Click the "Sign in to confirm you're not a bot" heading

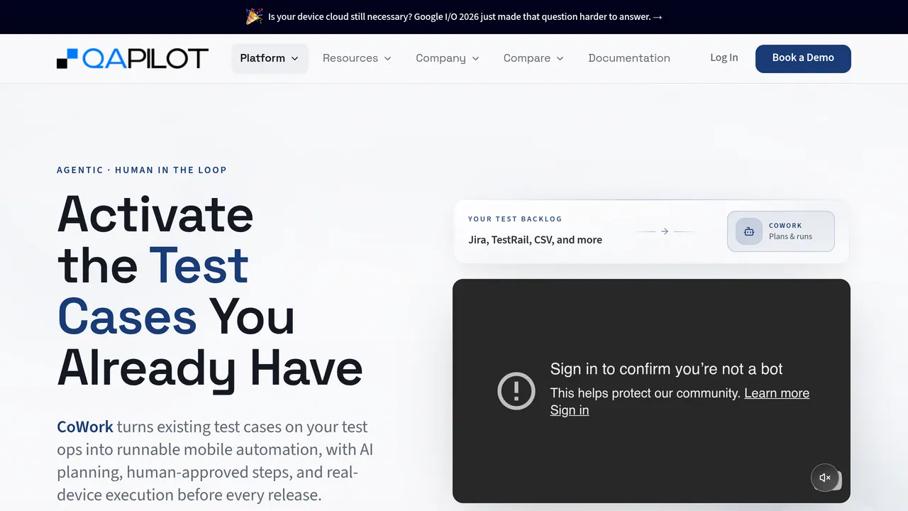667,369
